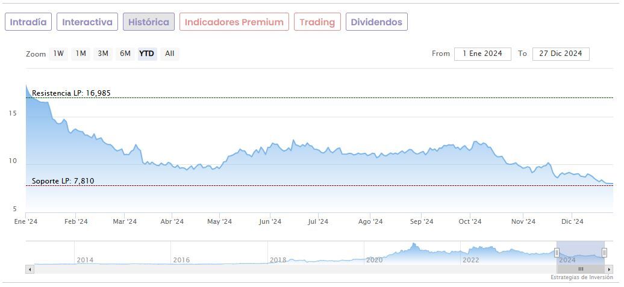Viewport: 624px width, 287px height.
Task: Switch to the Intradía tab
Action: [x=28, y=22]
